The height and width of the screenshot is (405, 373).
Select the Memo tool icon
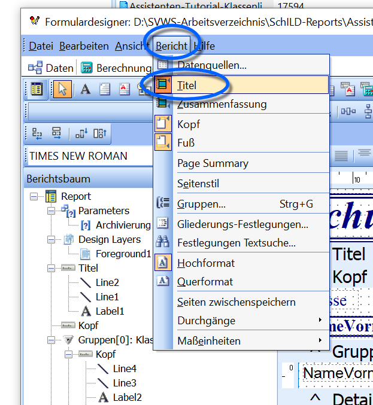click(105, 89)
